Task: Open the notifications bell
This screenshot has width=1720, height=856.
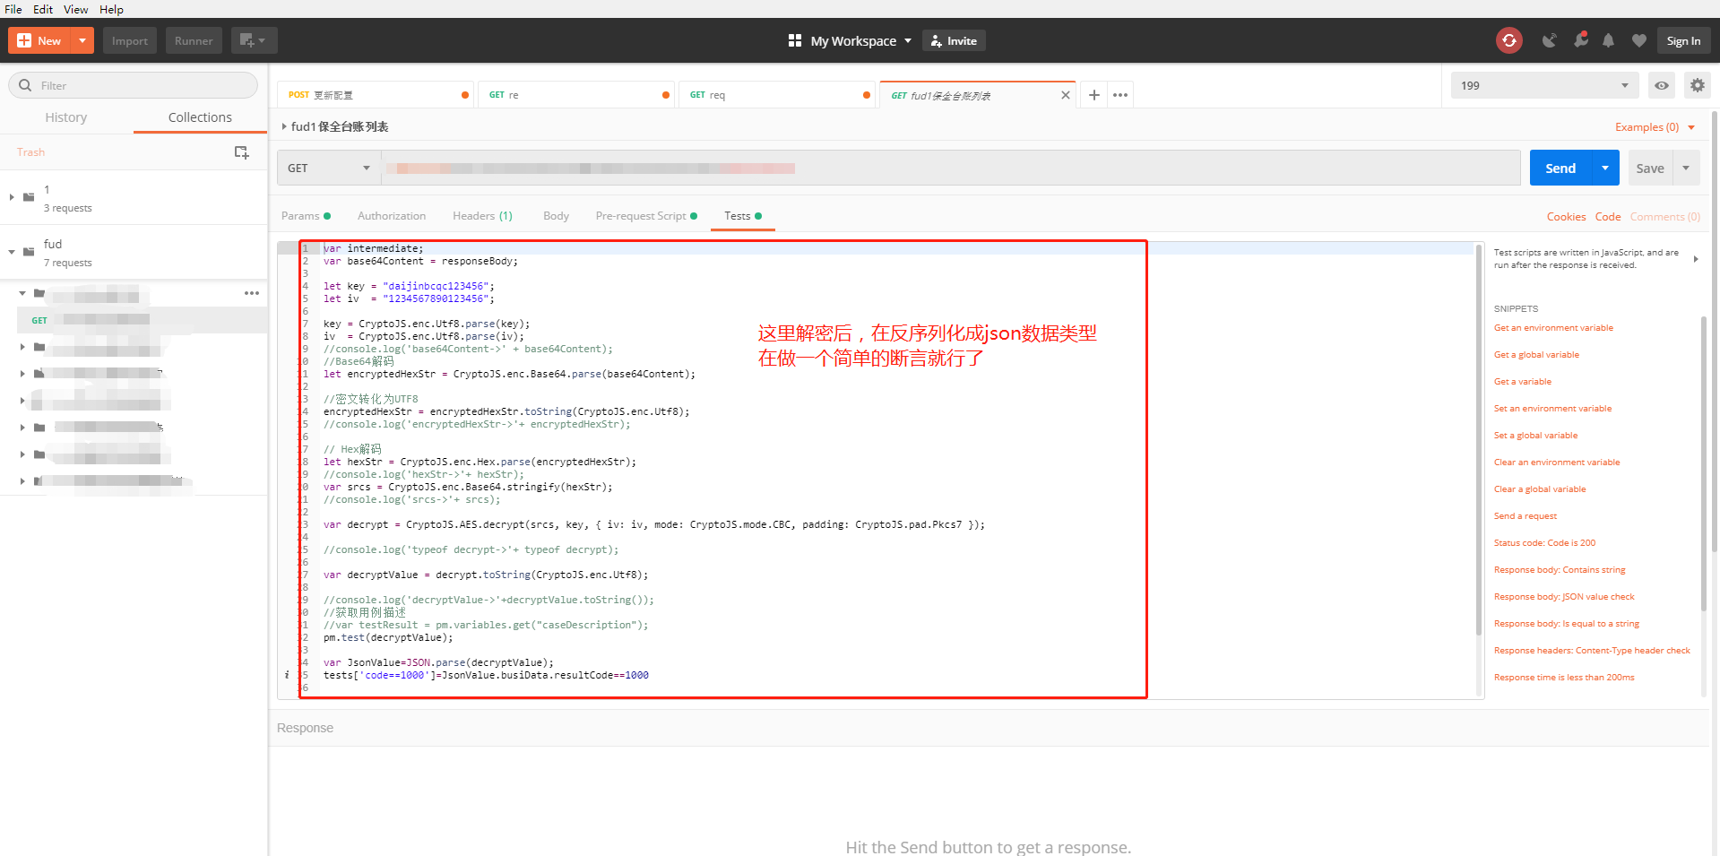Action: pyautogui.click(x=1609, y=40)
